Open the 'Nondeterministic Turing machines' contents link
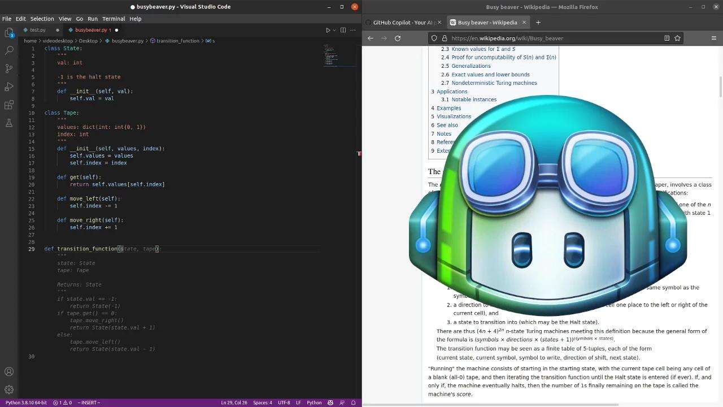This screenshot has width=723, height=407. pyautogui.click(x=494, y=83)
